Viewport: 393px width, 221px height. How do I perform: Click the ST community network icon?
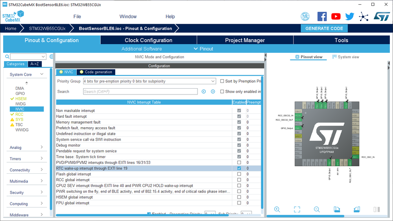point(363,17)
